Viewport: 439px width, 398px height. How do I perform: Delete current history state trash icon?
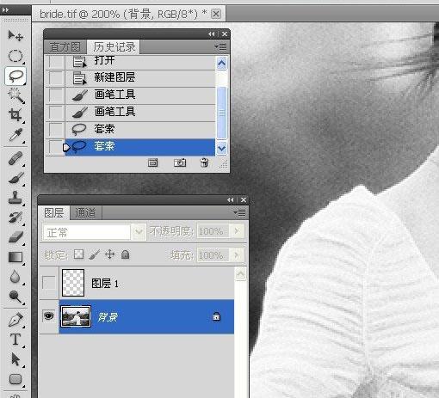[x=204, y=162]
